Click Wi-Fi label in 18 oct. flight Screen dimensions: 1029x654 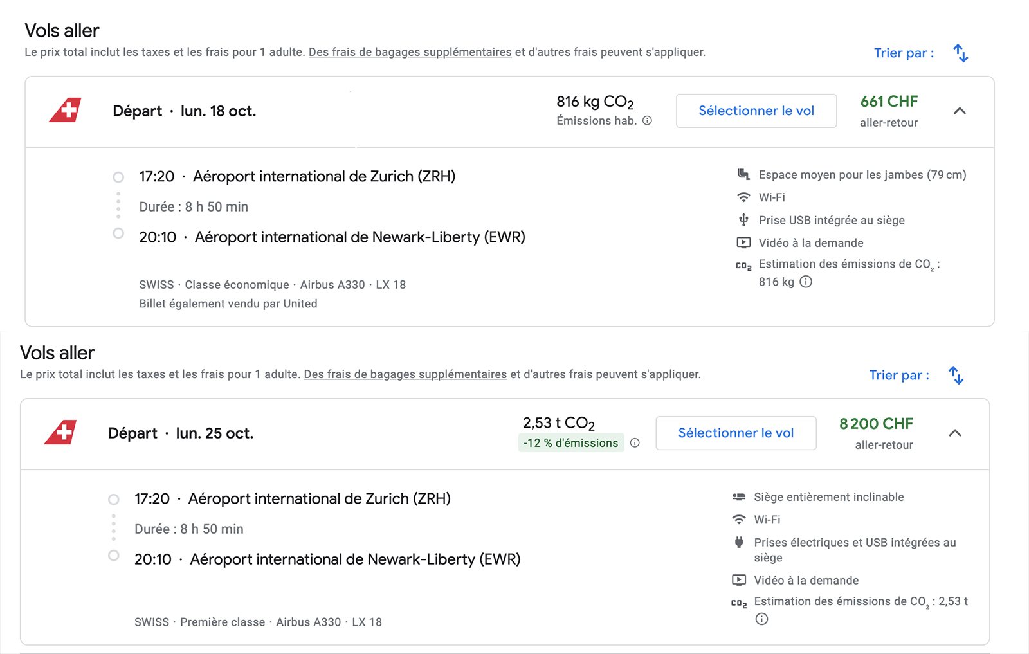772,197
